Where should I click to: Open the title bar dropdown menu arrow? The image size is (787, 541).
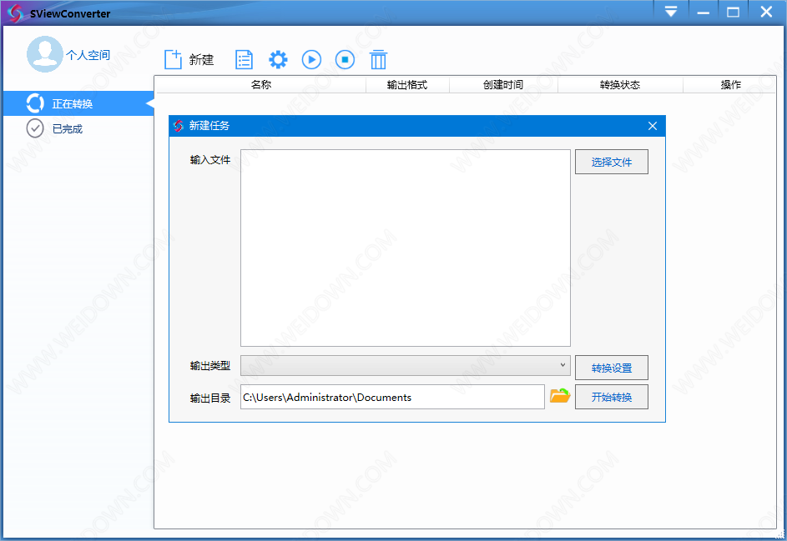671,12
